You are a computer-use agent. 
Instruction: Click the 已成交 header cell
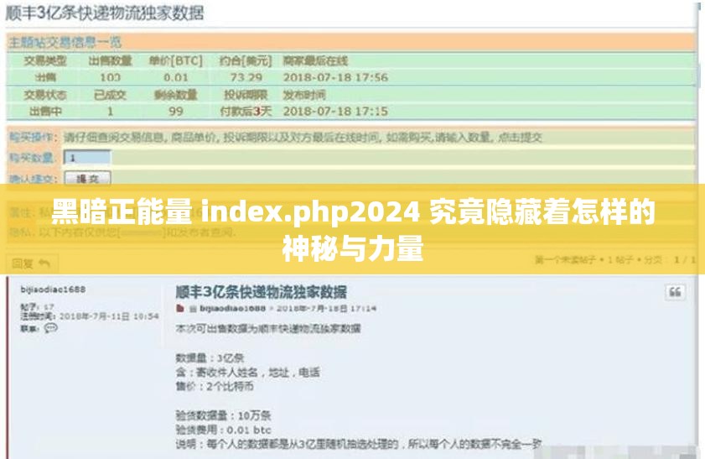[110, 95]
